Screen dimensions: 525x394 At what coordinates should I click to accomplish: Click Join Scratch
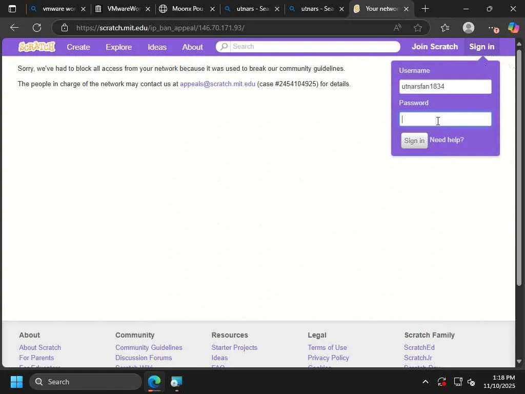tap(435, 47)
